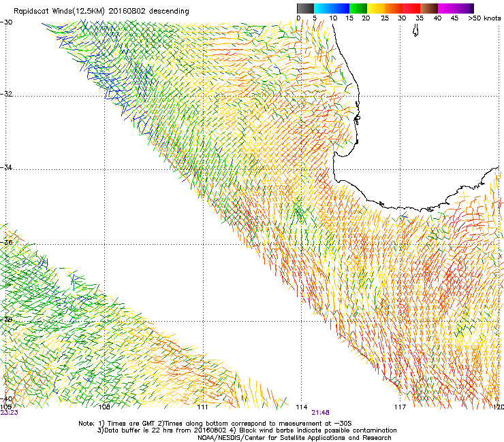Click the purple '21:48' swath time
This screenshot has height=442, width=504.
[x=321, y=413]
